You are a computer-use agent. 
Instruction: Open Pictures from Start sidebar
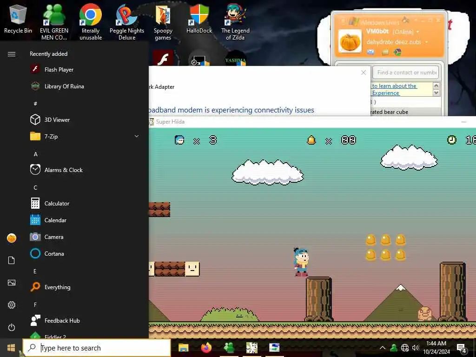pos(12,283)
